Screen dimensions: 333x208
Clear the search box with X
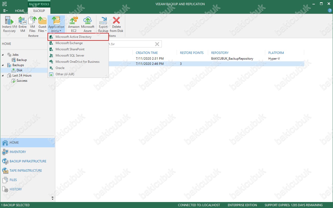157,44
